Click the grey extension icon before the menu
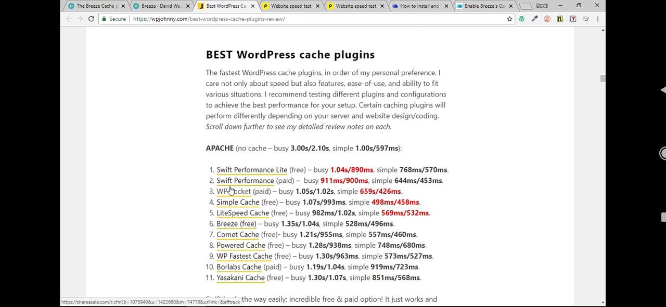Screen dimensions: 666x307 (x=585, y=19)
